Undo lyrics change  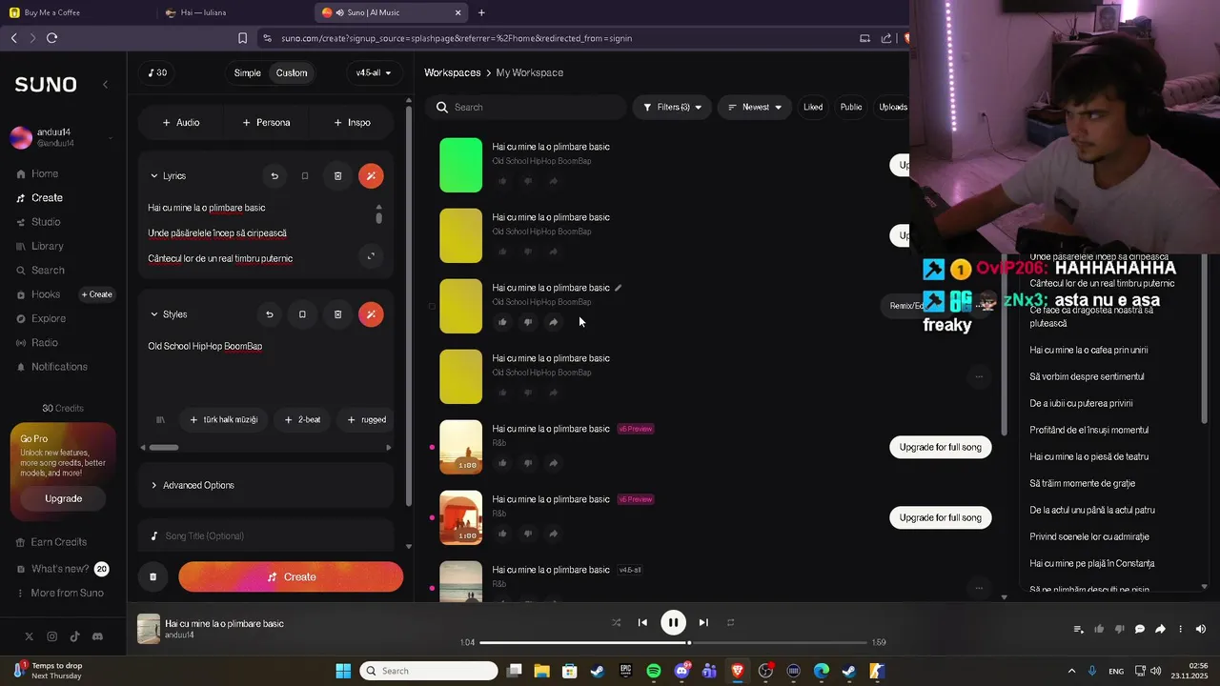click(274, 176)
